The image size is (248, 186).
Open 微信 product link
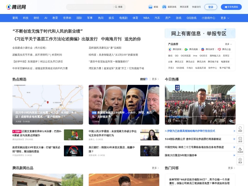pyautogui.click(x=170, y=56)
